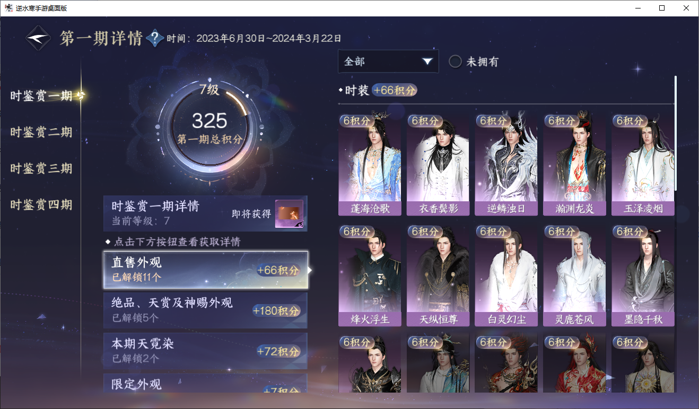Image resolution: width=699 pixels, height=409 pixels.
Task: Click the back arrow diamond icon
Action: pos(39,38)
